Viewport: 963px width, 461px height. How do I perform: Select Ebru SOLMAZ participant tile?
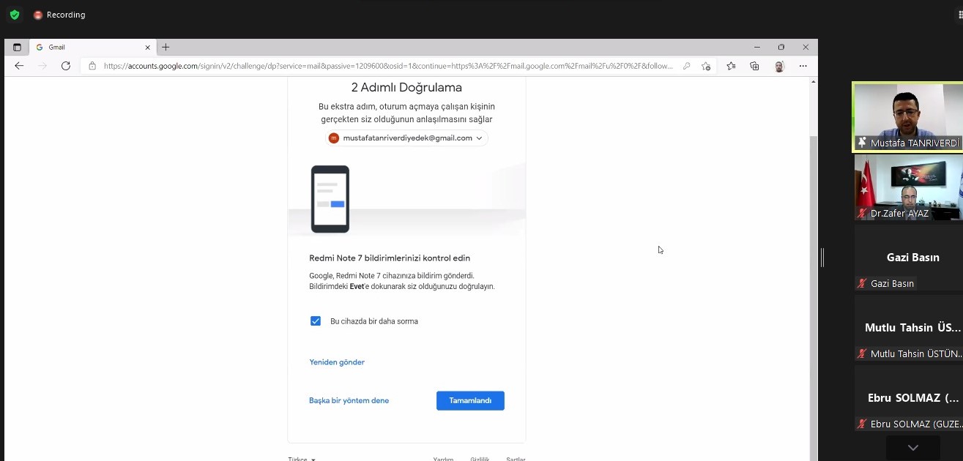[909, 398]
